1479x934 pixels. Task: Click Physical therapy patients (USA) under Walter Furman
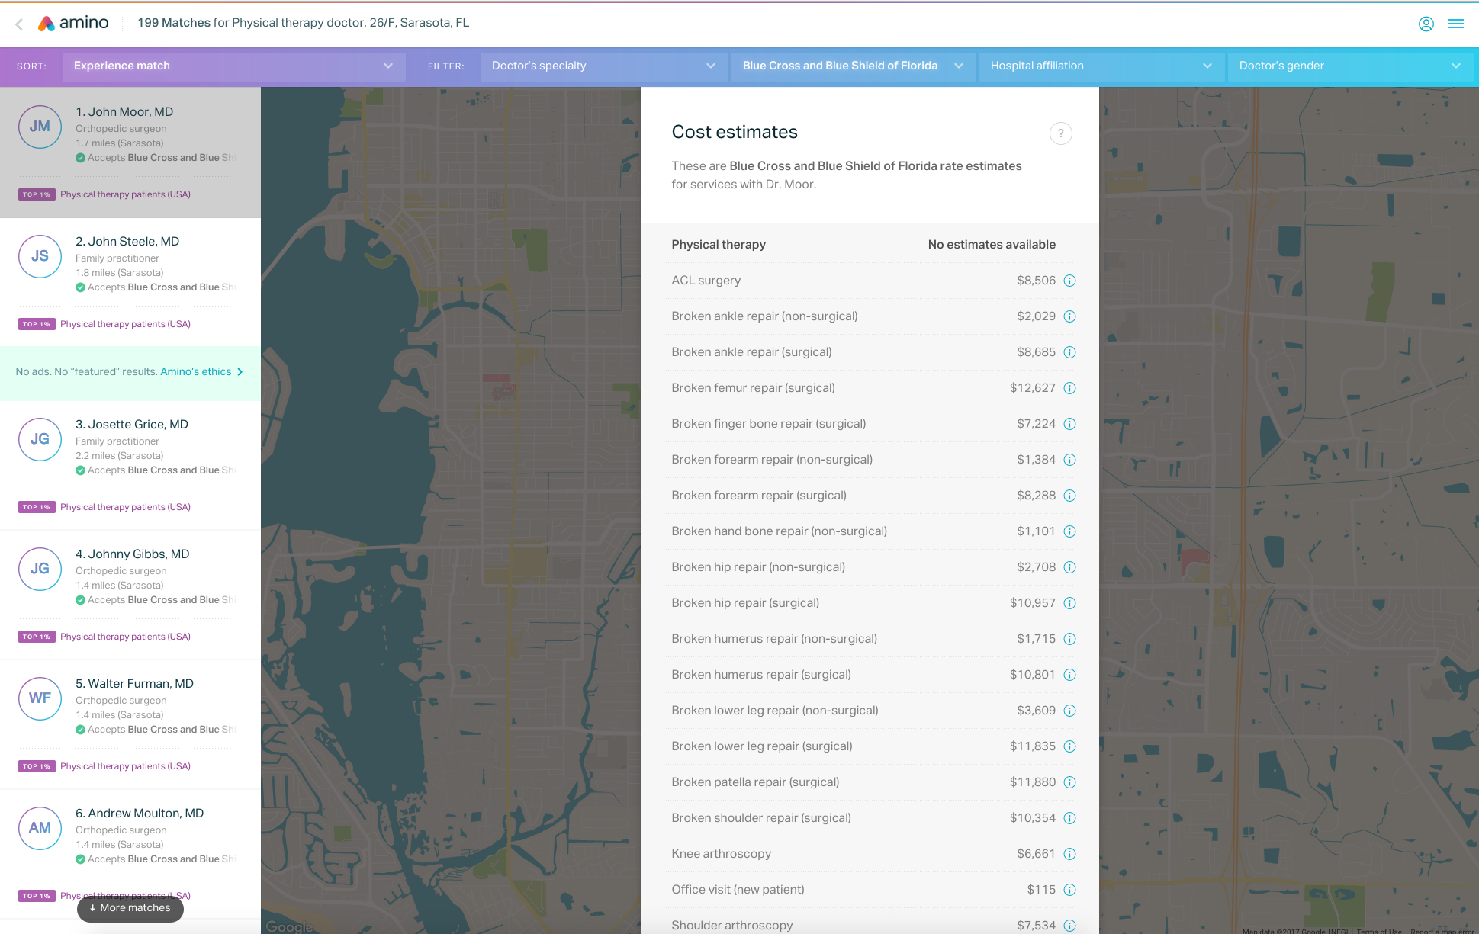click(x=125, y=766)
